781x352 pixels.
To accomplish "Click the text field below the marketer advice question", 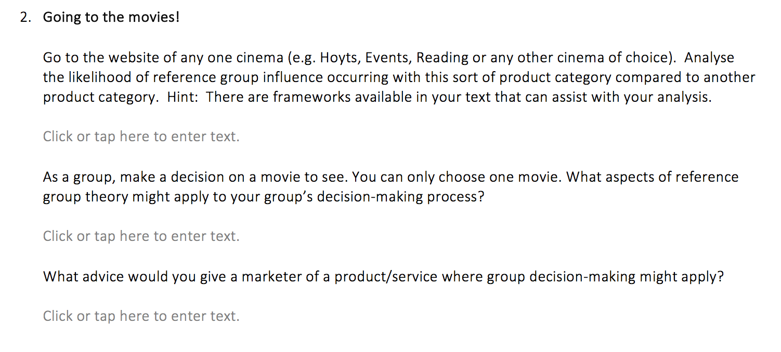I will click(x=141, y=316).
